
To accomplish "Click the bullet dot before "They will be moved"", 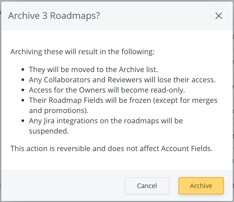I will pos(22,70).
